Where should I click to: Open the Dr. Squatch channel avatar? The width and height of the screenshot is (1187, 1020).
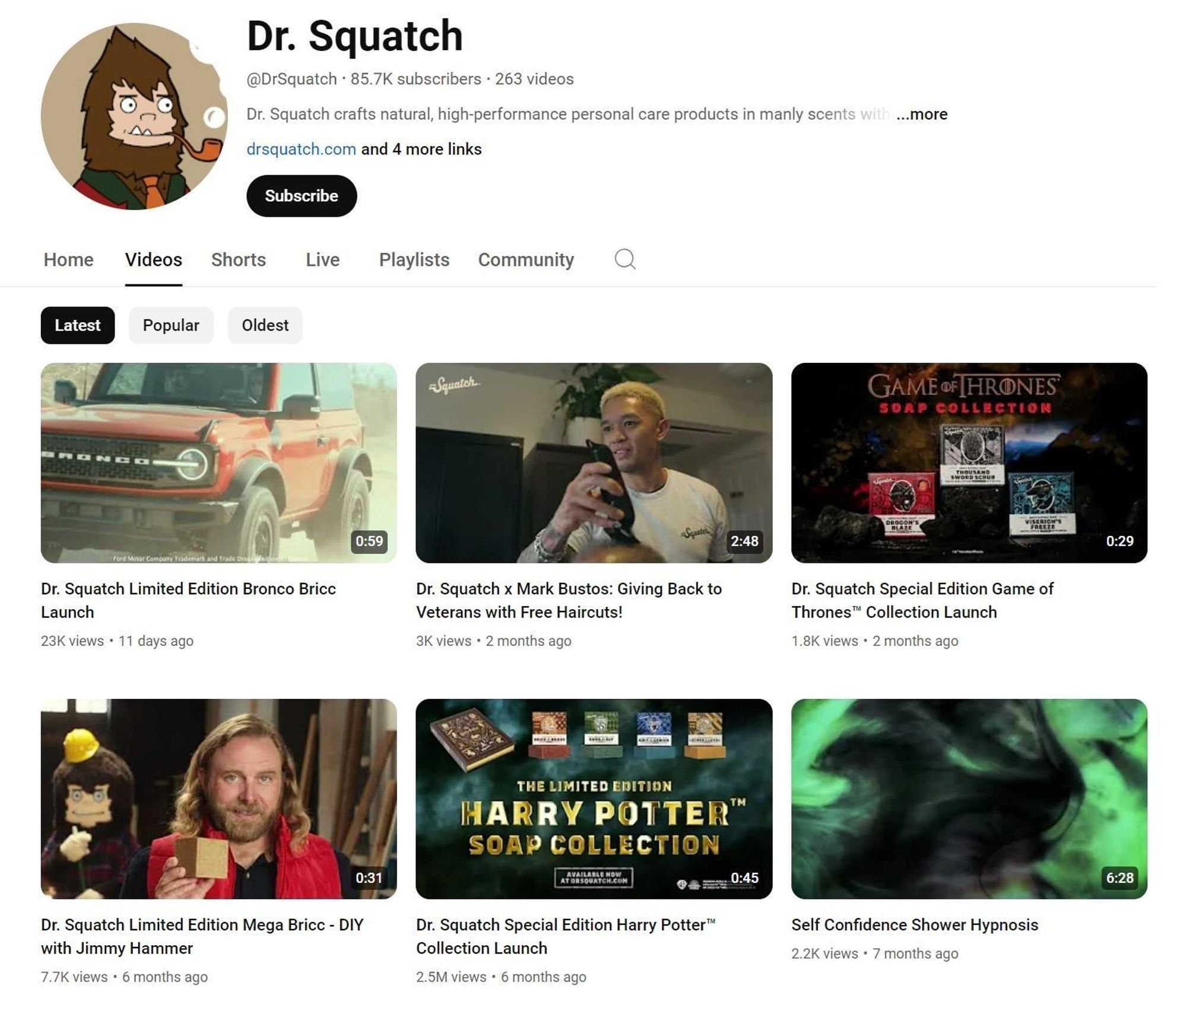click(134, 116)
